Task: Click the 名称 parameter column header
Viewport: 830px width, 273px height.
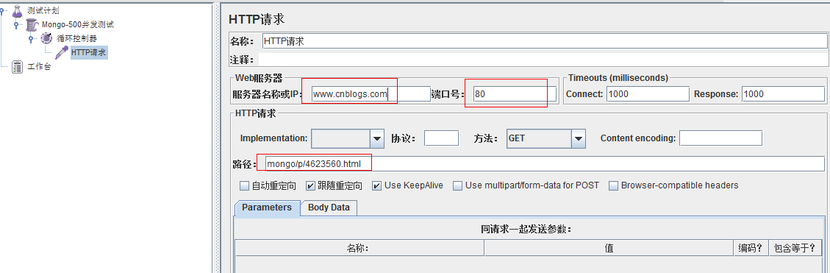Action: click(x=359, y=248)
